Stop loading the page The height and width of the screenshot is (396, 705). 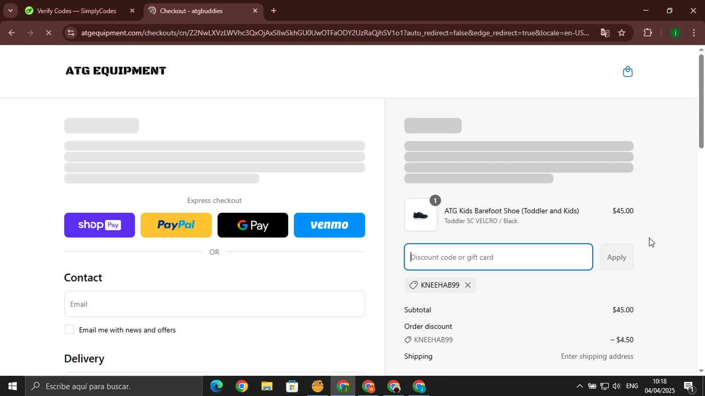(49, 33)
